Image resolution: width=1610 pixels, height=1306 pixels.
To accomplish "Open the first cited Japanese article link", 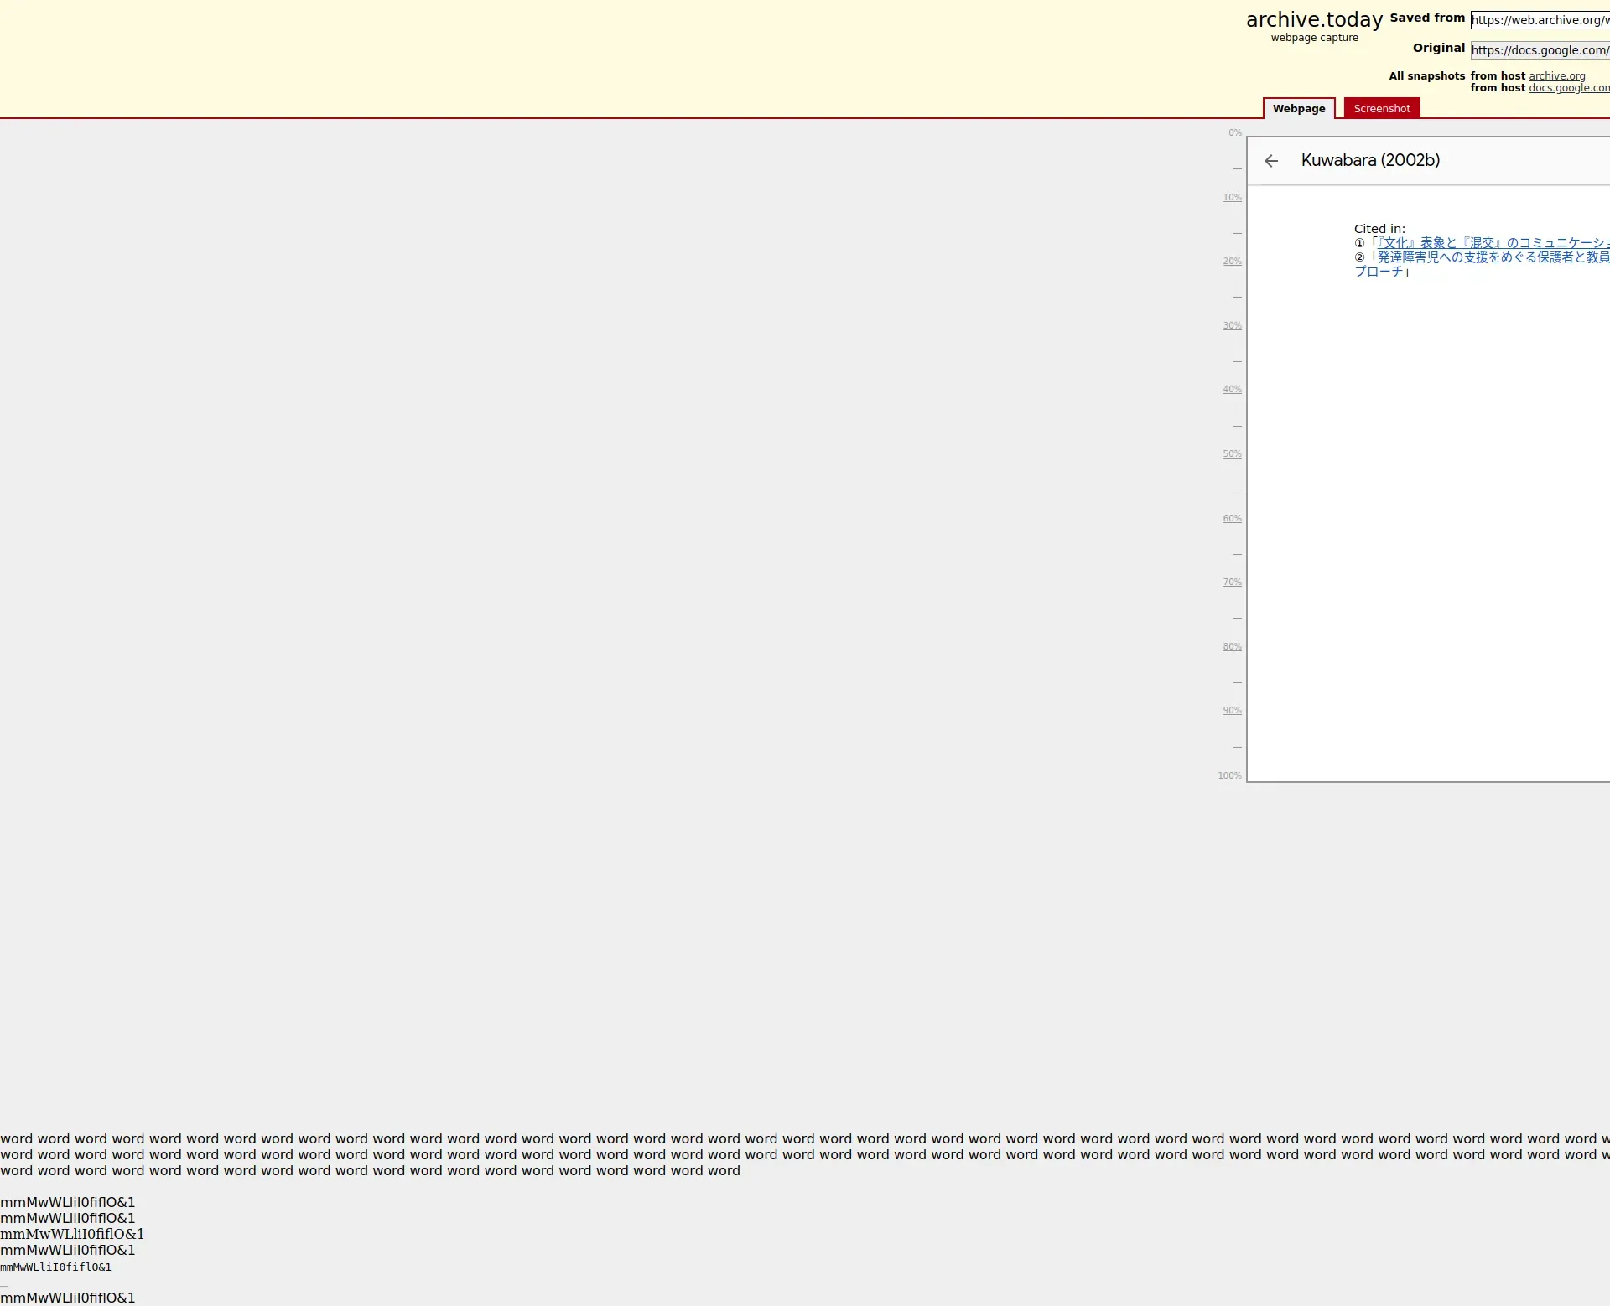I will coord(1493,243).
